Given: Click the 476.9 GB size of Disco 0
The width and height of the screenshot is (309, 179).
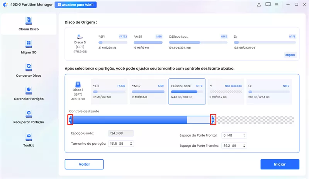Looking at the screenshot, I should click(x=80, y=52).
